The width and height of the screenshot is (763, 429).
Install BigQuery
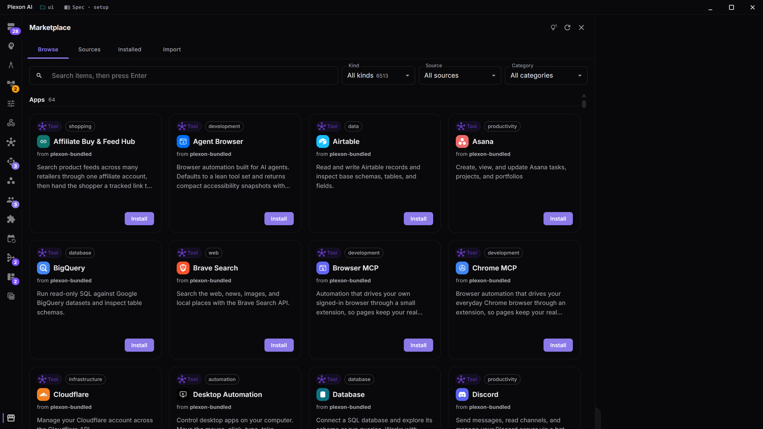pos(139,345)
